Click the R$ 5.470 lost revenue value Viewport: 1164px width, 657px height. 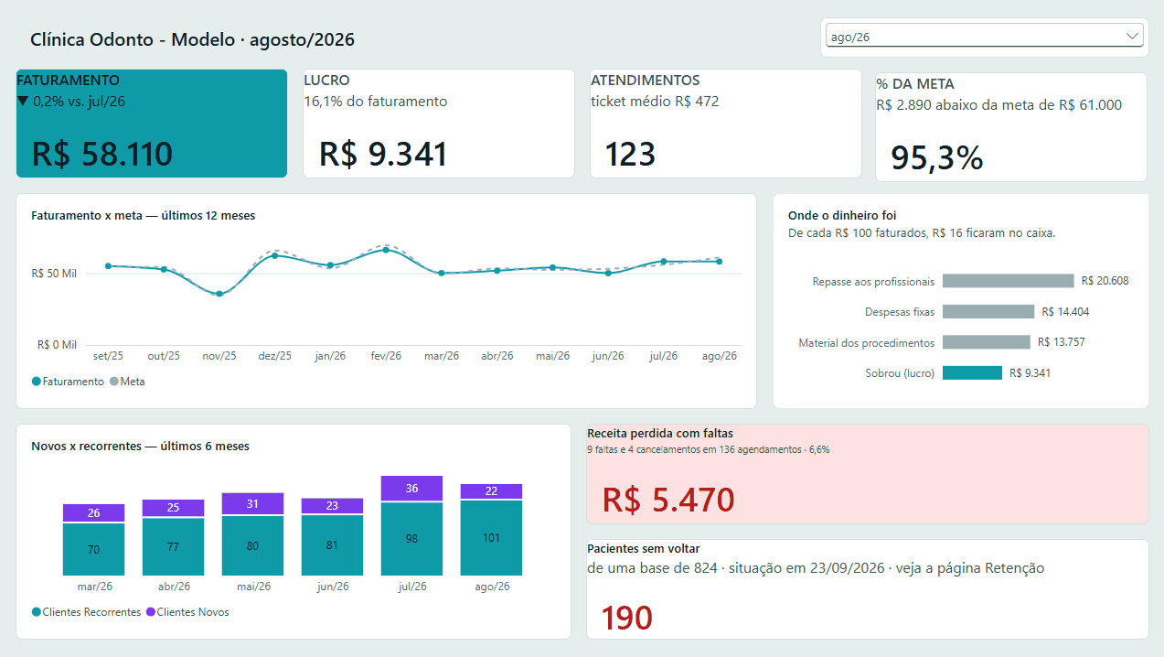668,500
